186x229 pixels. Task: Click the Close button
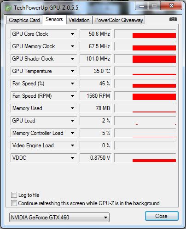pyautogui.click(x=162, y=216)
